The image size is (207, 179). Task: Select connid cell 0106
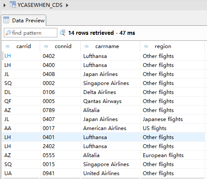click(x=60, y=92)
